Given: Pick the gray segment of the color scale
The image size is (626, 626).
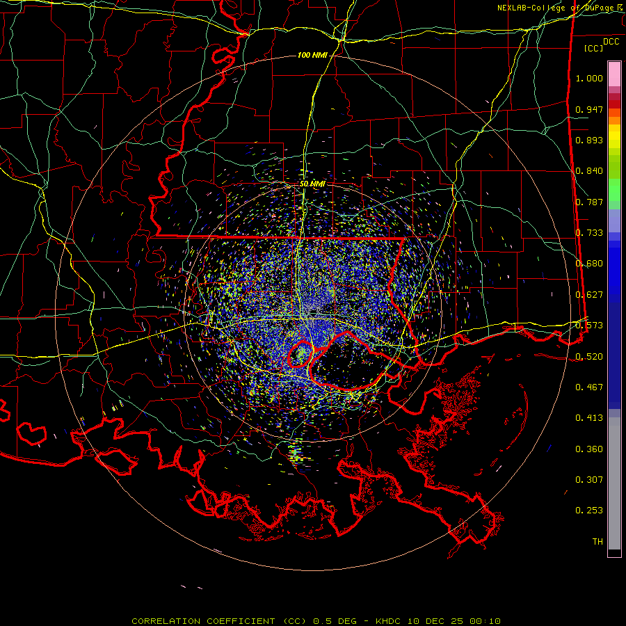Looking at the screenshot, I should [x=614, y=483].
